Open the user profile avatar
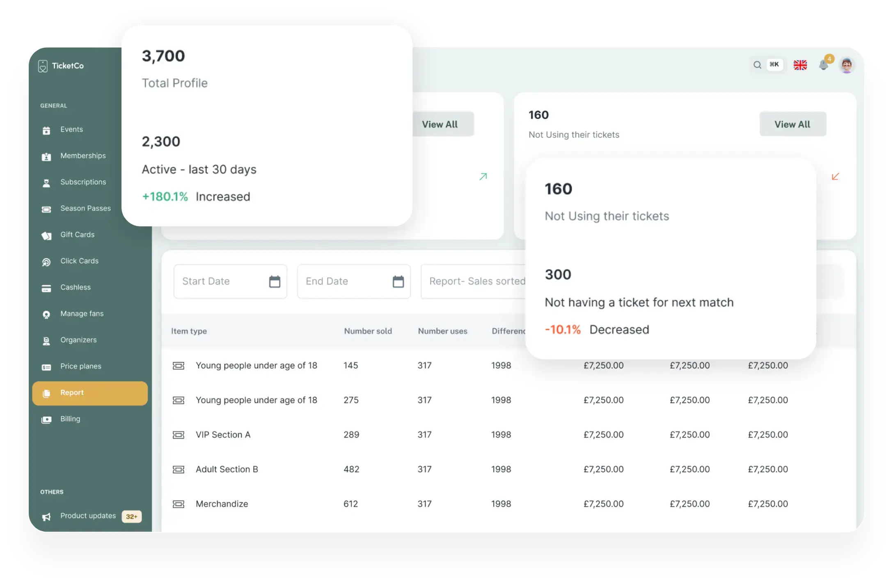 point(847,65)
